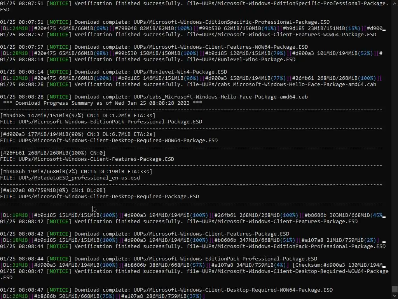Click '#a107a8 21MiB/759MiB(2%)' progress entry
Viewport: 398px width, 299px height.
click(339, 240)
